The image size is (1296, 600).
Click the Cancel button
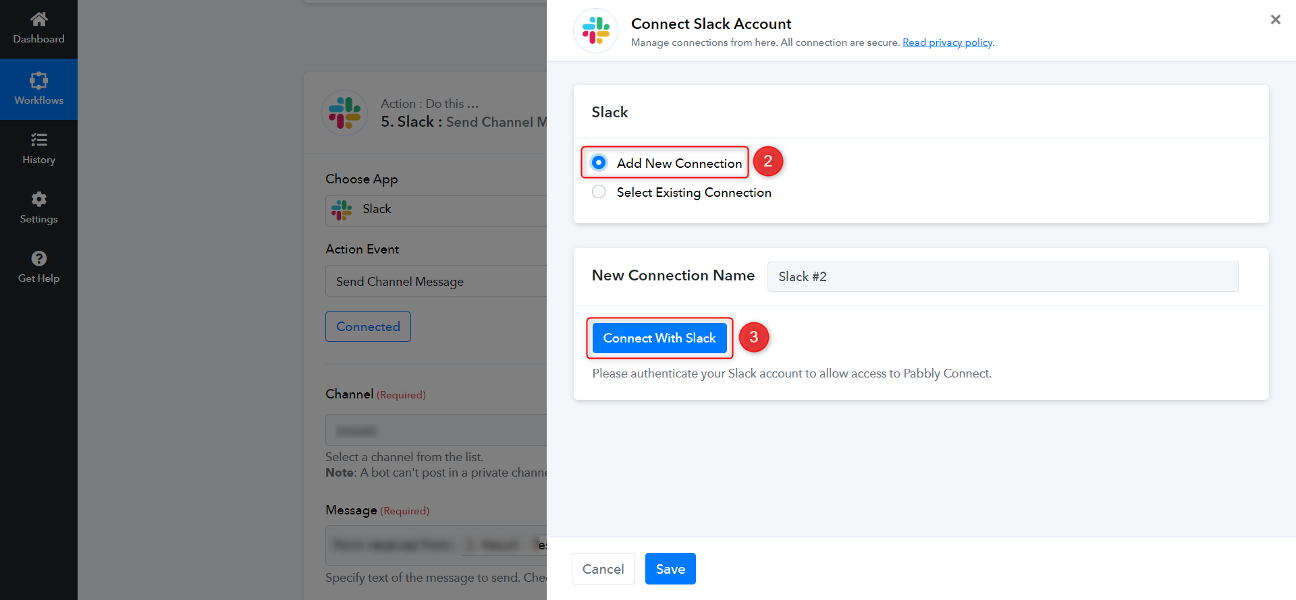[603, 569]
